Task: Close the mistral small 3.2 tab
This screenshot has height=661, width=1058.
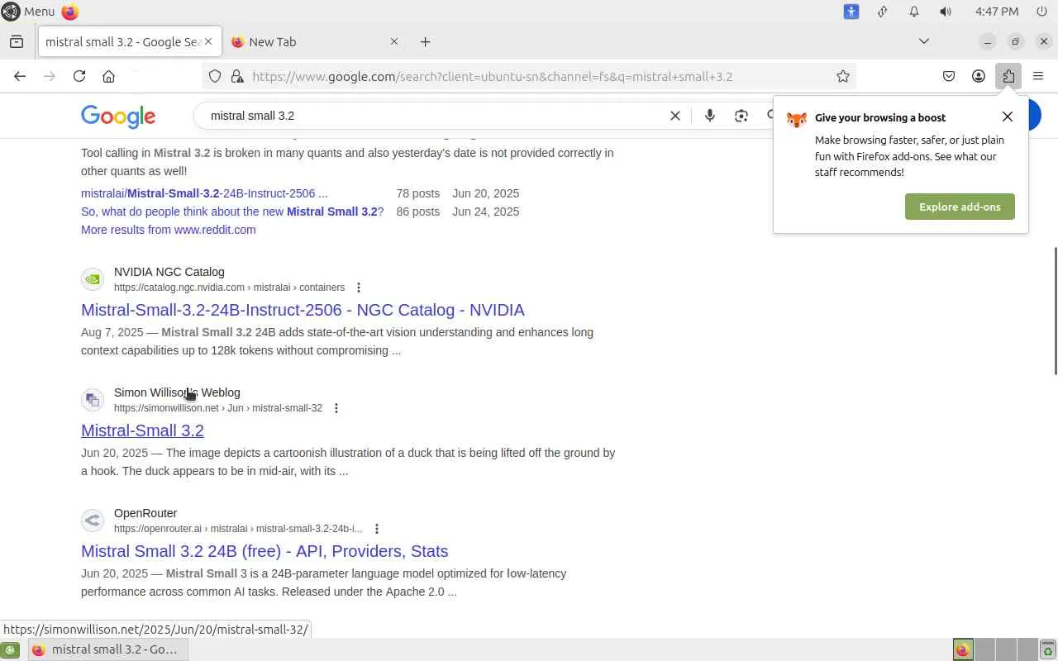Action: point(208,41)
